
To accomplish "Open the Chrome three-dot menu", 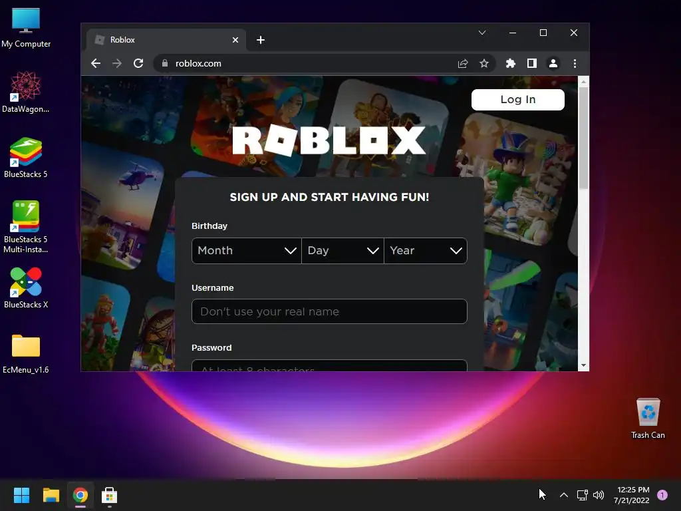I will tap(575, 63).
